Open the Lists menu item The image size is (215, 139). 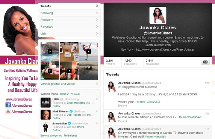69,33
